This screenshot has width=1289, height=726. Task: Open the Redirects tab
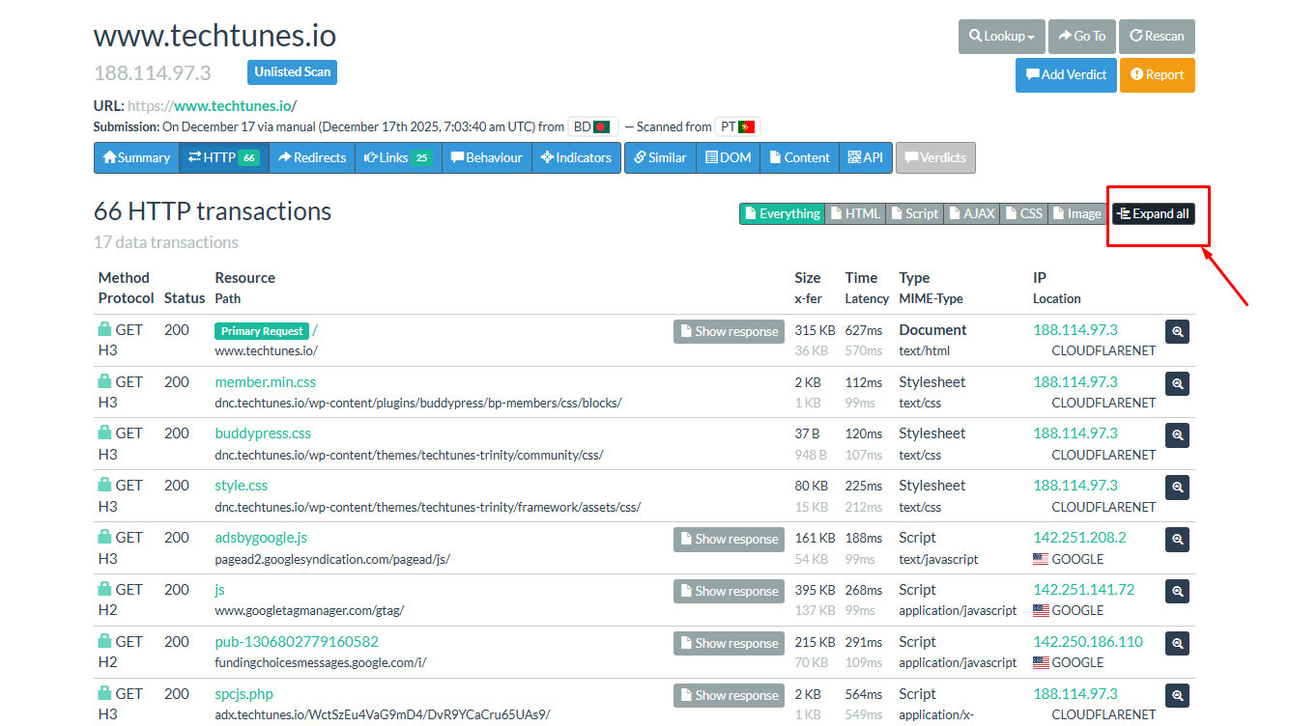coord(311,157)
